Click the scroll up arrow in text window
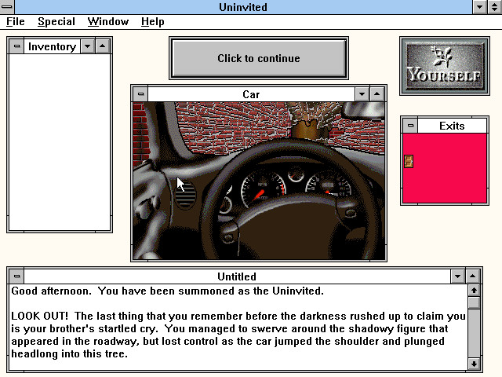502x377 pixels. pos(474,291)
